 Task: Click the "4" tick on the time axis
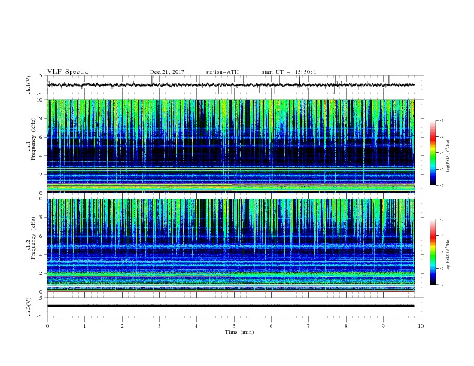(x=196, y=326)
